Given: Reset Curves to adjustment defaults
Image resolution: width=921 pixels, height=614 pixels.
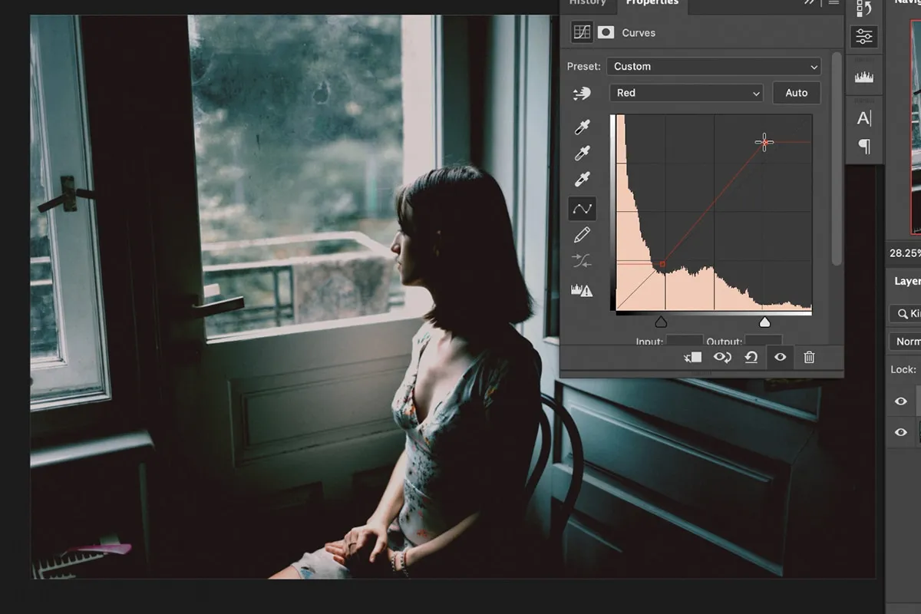Looking at the screenshot, I should (x=751, y=357).
